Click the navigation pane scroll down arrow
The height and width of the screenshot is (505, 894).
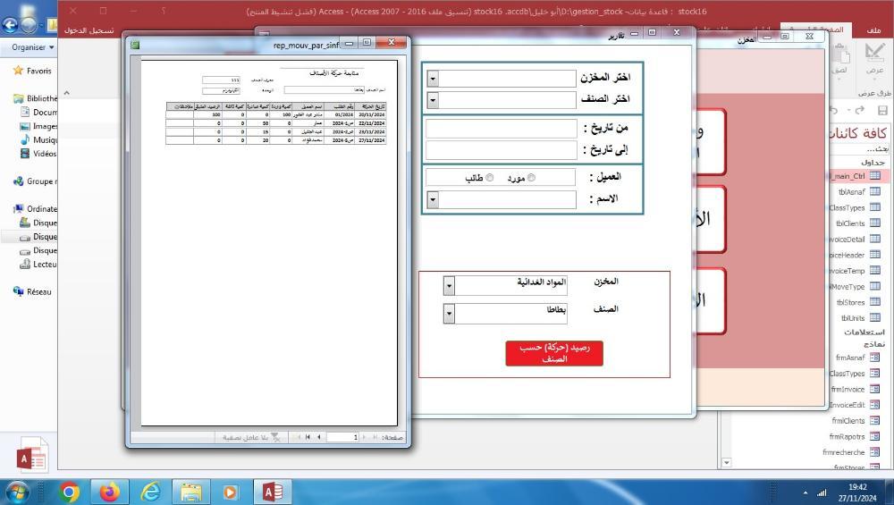[726, 462]
